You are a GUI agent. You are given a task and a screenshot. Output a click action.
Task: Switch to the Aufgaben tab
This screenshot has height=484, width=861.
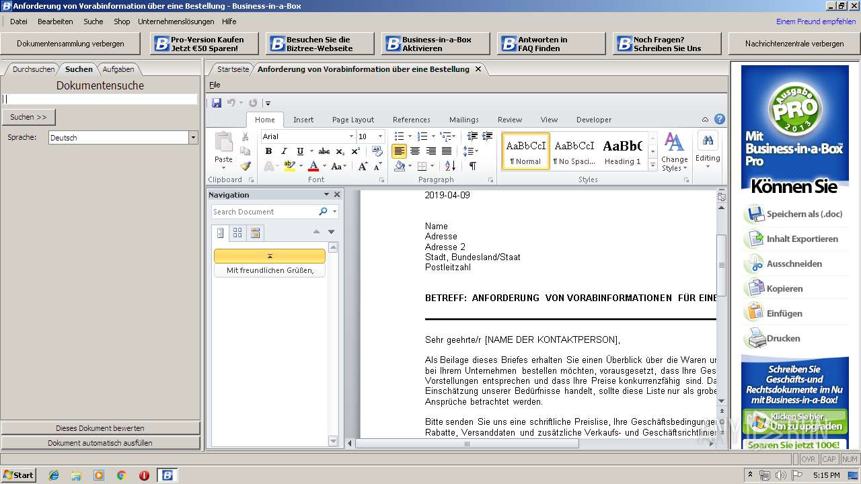pos(118,69)
